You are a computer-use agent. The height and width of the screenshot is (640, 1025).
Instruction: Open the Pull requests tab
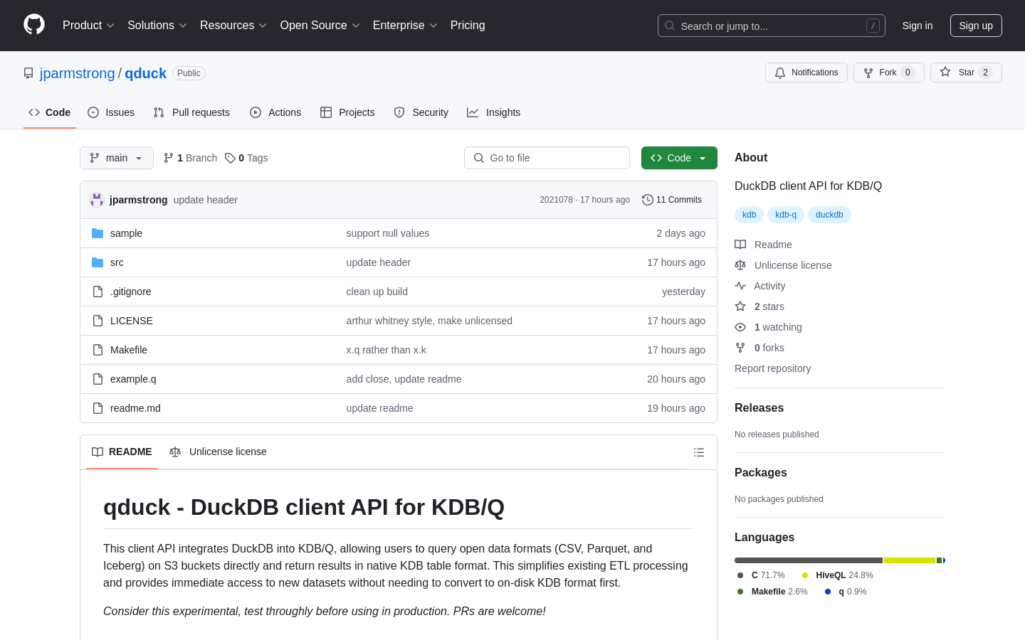pyautogui.click(x=191, y=112)
